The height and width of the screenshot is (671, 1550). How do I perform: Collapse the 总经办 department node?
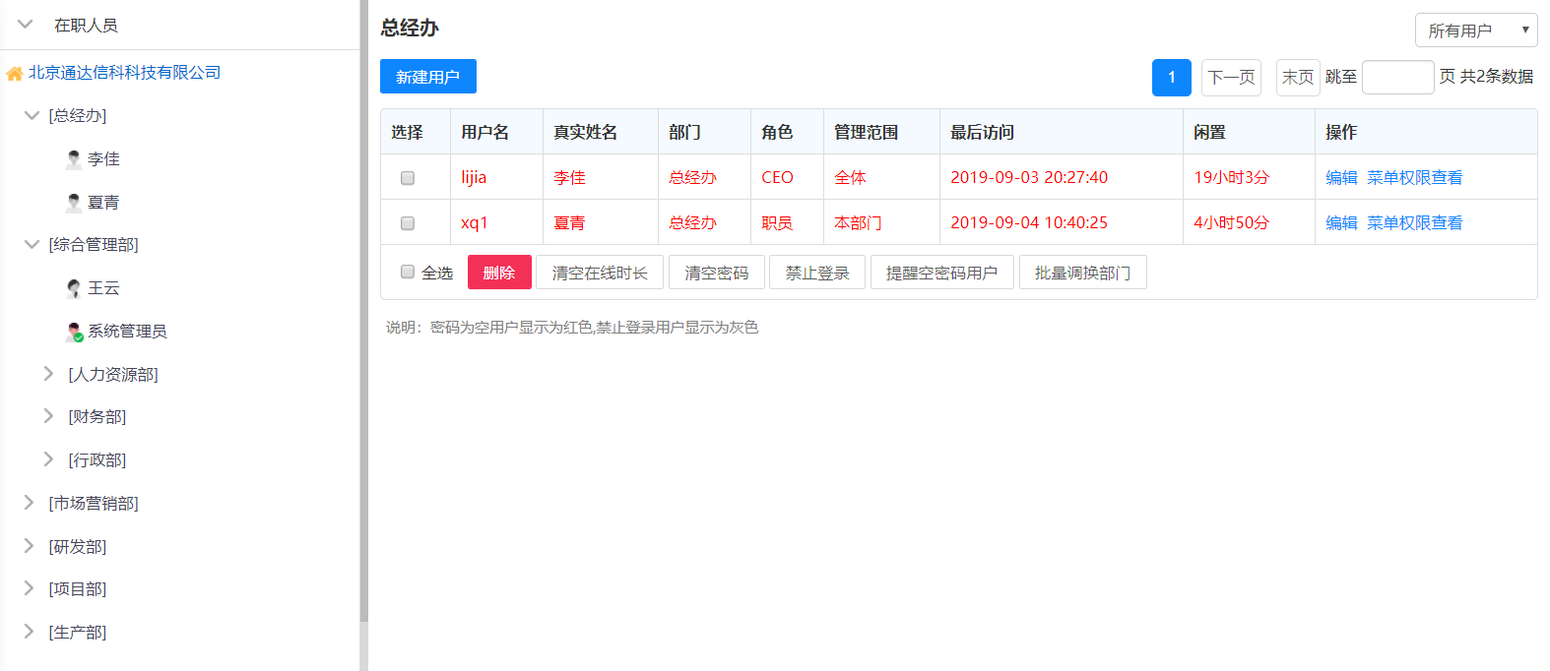[31, 115]
